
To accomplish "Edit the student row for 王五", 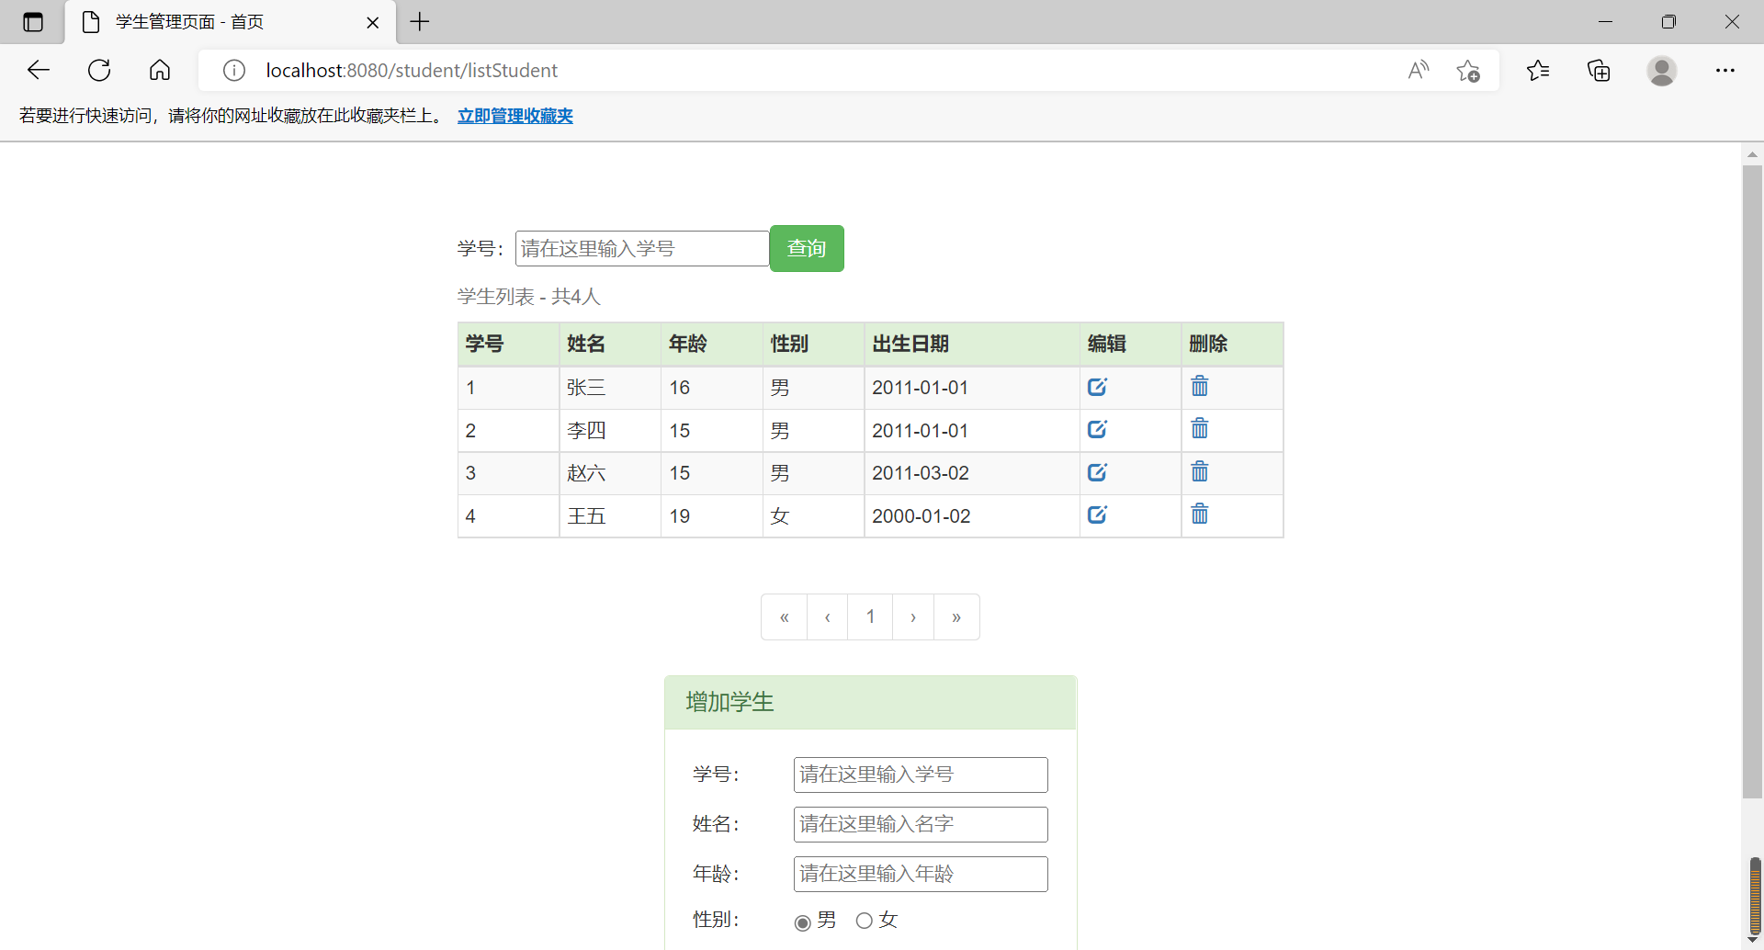I will [1097, 515].
